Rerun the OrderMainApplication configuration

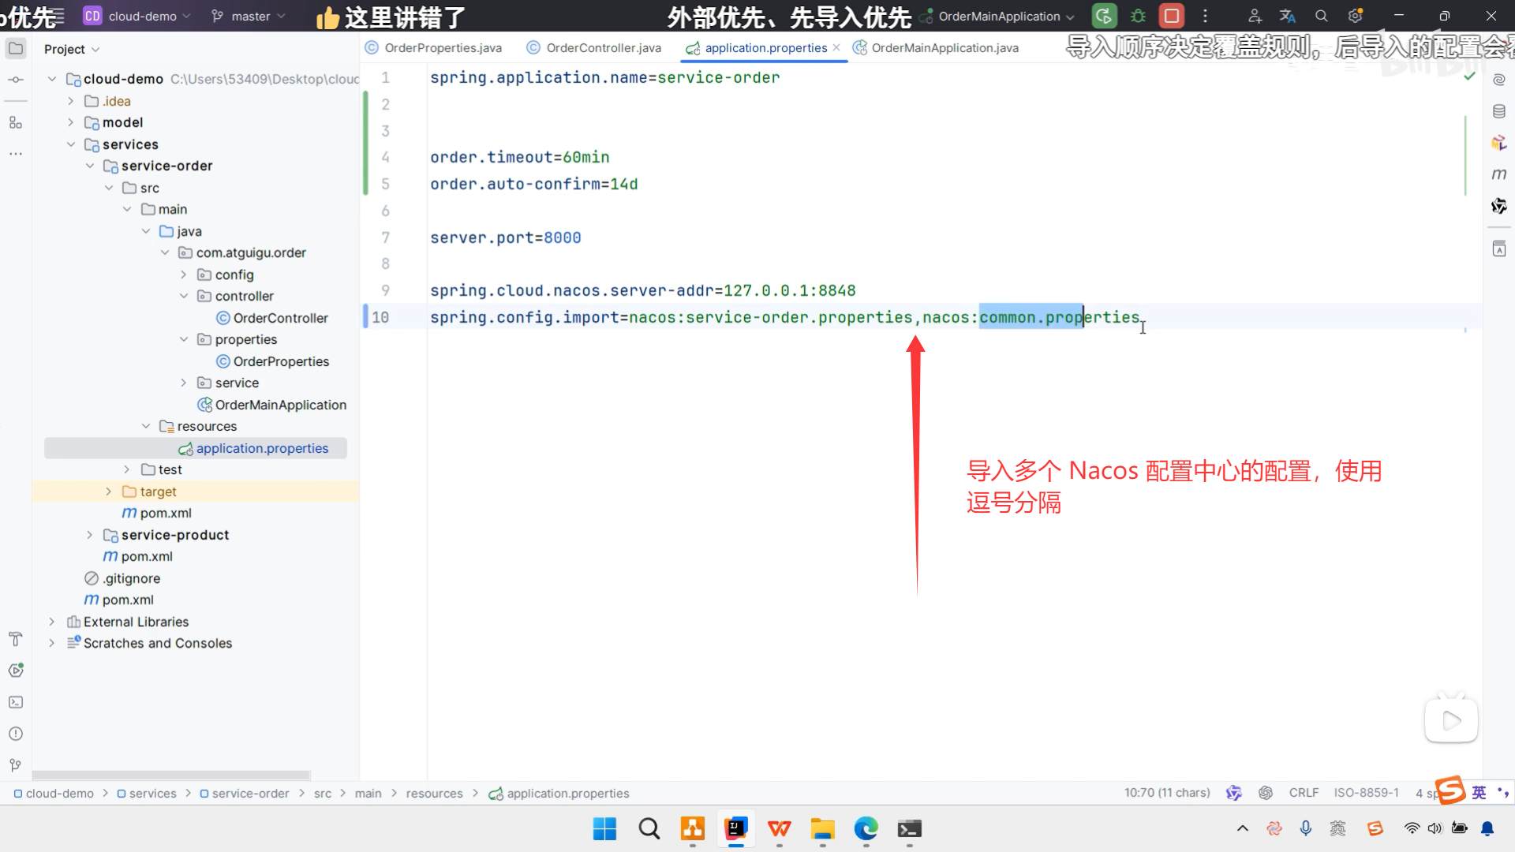coord(1104,16)
